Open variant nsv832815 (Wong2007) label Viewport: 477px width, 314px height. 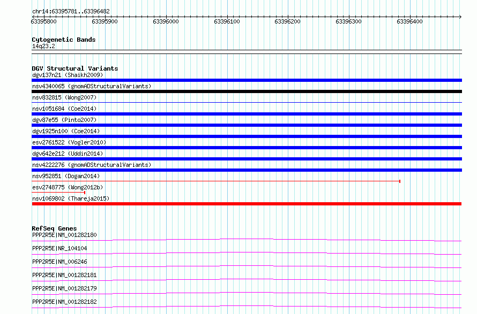point(64,97)
